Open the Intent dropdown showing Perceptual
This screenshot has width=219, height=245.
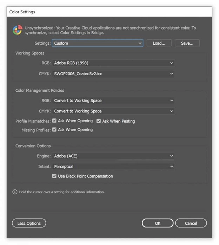pos(113,167)
